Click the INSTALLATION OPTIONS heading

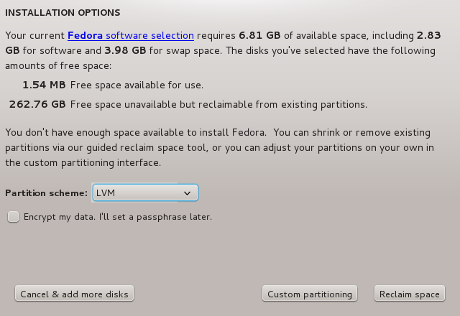click(x=63, y=13)
